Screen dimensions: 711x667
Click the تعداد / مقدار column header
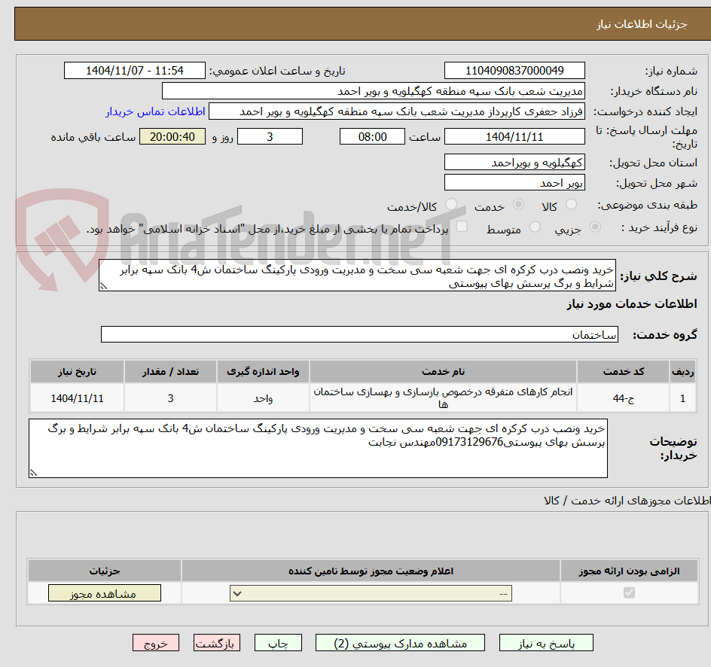(170, 372)
